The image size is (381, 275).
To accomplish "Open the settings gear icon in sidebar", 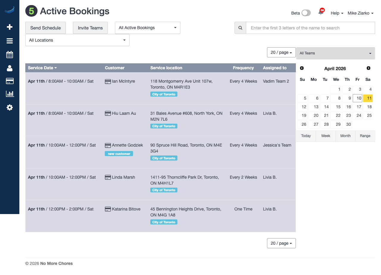I will tap(10, 108).
